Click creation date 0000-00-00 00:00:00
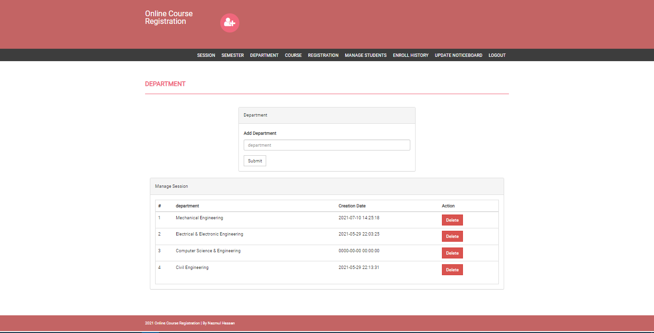 [x=359, y=251]
